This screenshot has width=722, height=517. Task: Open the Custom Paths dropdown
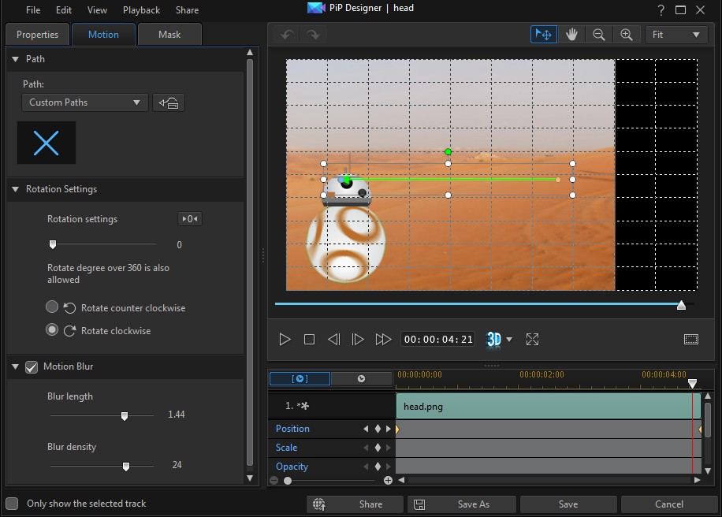pos(84,102)
